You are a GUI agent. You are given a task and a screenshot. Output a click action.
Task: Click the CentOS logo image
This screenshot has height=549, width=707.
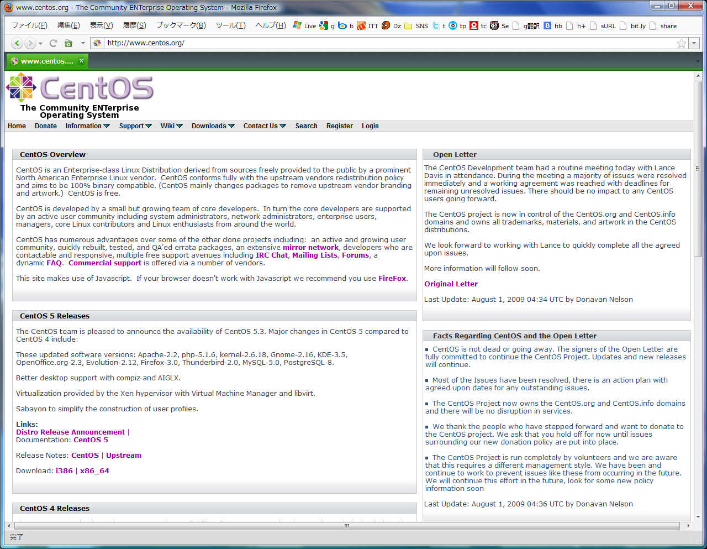click(80, 88)
